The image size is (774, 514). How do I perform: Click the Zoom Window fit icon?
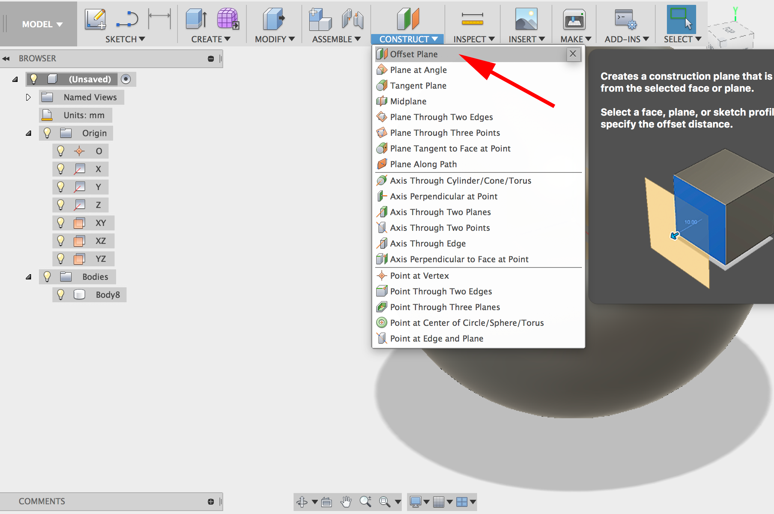(385, 502)
